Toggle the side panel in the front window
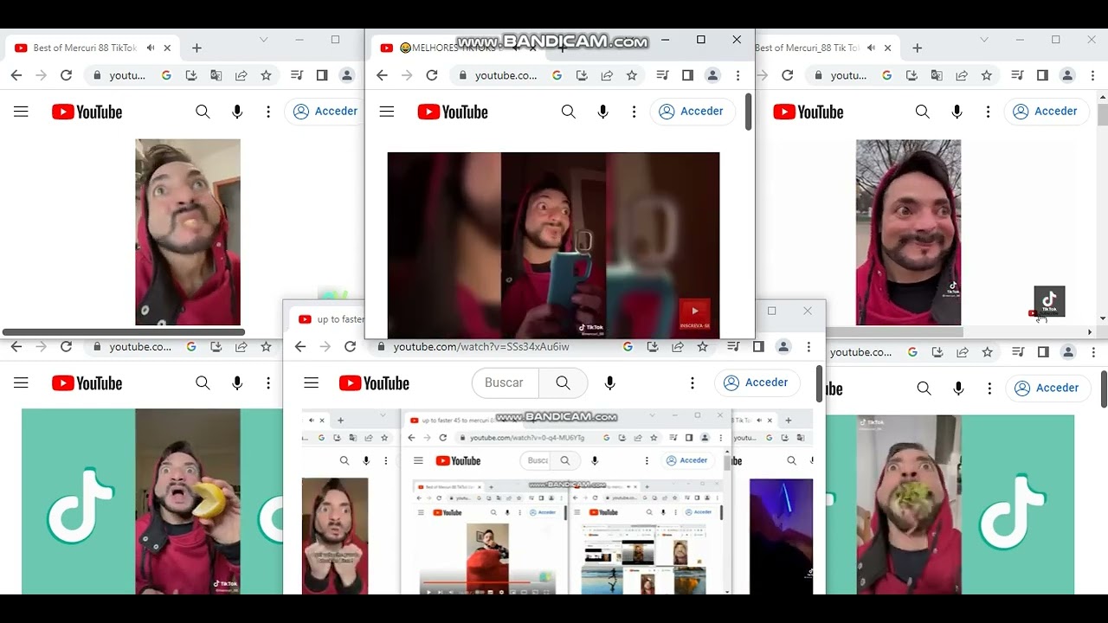The width and height of the screenshot is (1108, 623). [x=687, y=75]
